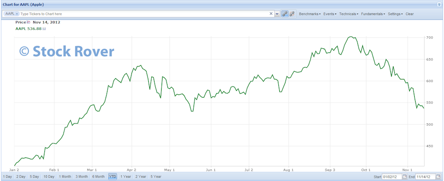The height and width of the screenshot is (181, 444).
Task: Click the AAPL 536.88 legend label
Action: pyautogui.click(x=28, y=28)
